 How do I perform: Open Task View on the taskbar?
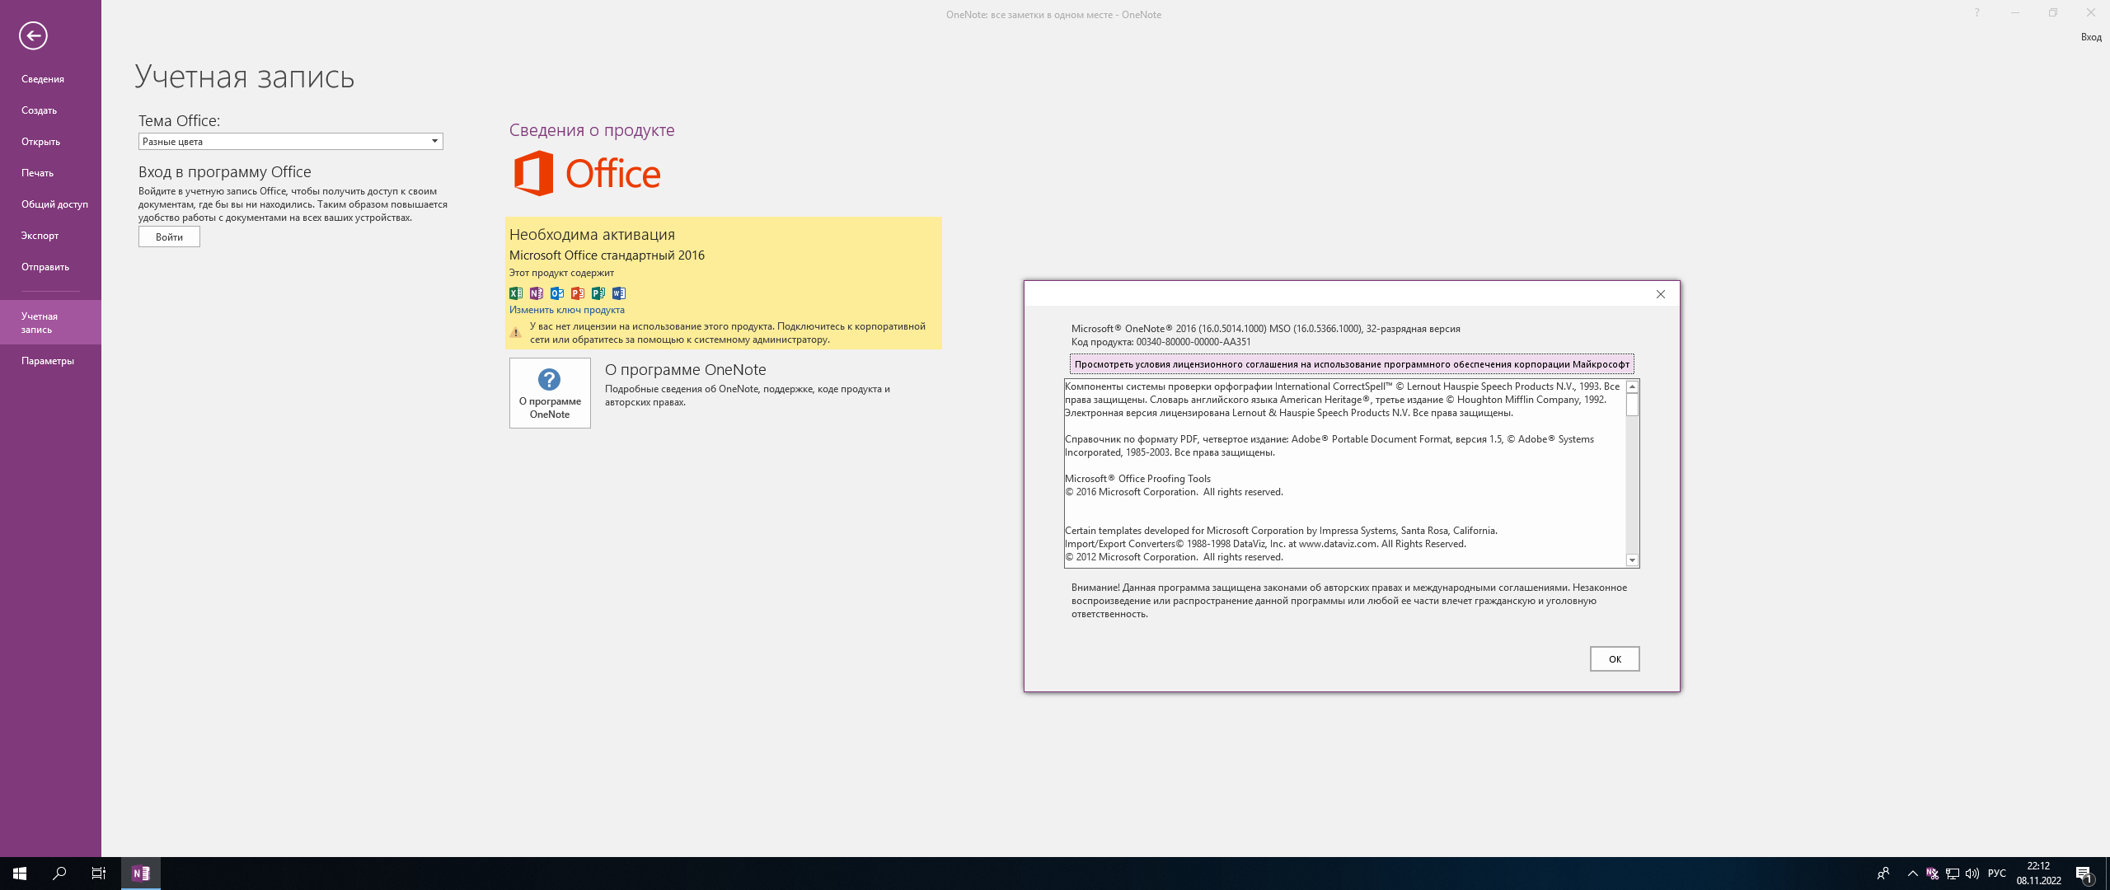pos(99,874)
